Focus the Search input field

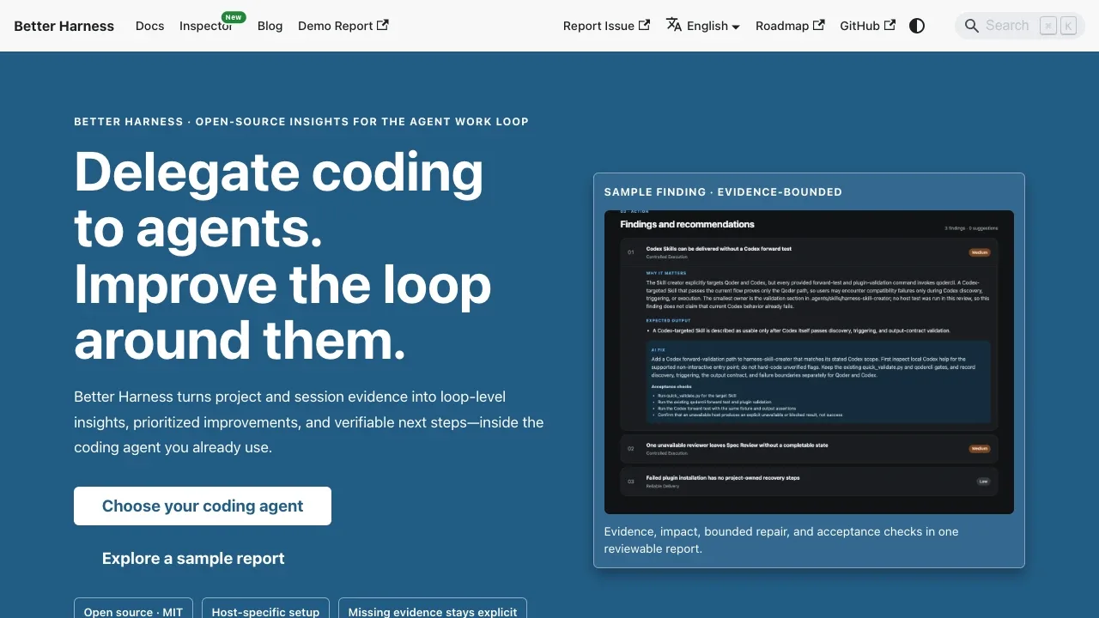[1020, 26]
